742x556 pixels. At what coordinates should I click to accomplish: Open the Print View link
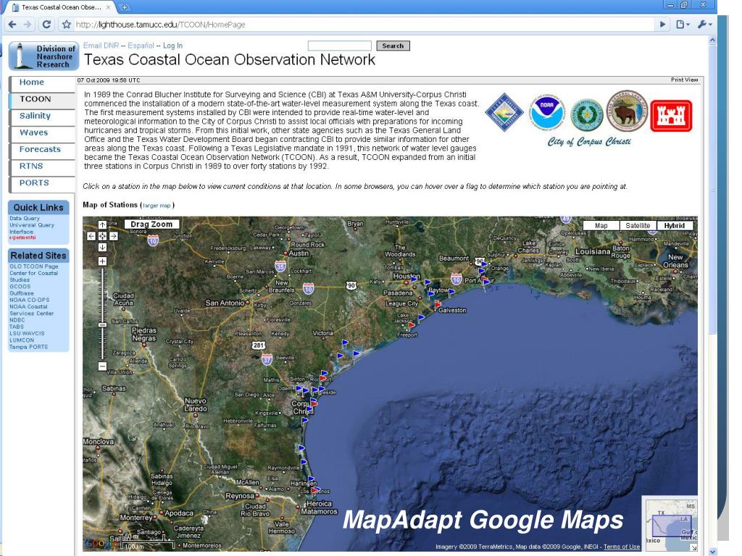click(684, 80)
